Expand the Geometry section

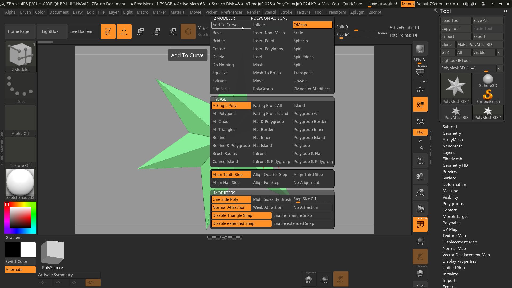[452, 133]
